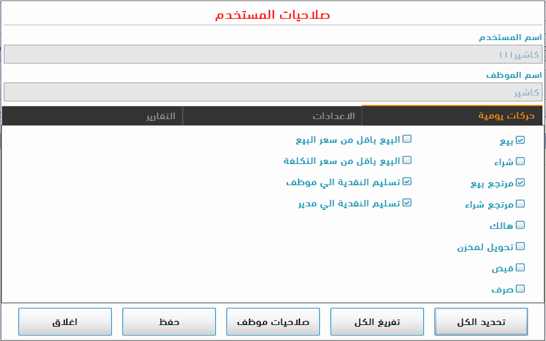This screenshot has width=546, height=341.
Task: Enable the مرتجع شراء checkbox
Action: (520, 204)
